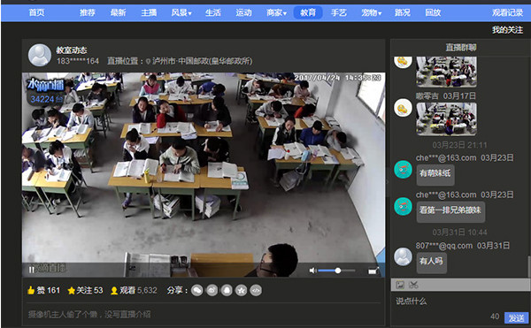Image resolution: width=531 pixels, height=328 pixels.
Task: Open the chat thumbnail below 03月17日
Action: coord(446,119)
